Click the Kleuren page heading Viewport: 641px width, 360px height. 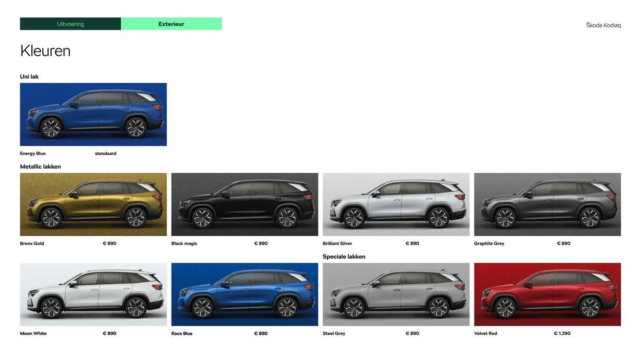45,50
